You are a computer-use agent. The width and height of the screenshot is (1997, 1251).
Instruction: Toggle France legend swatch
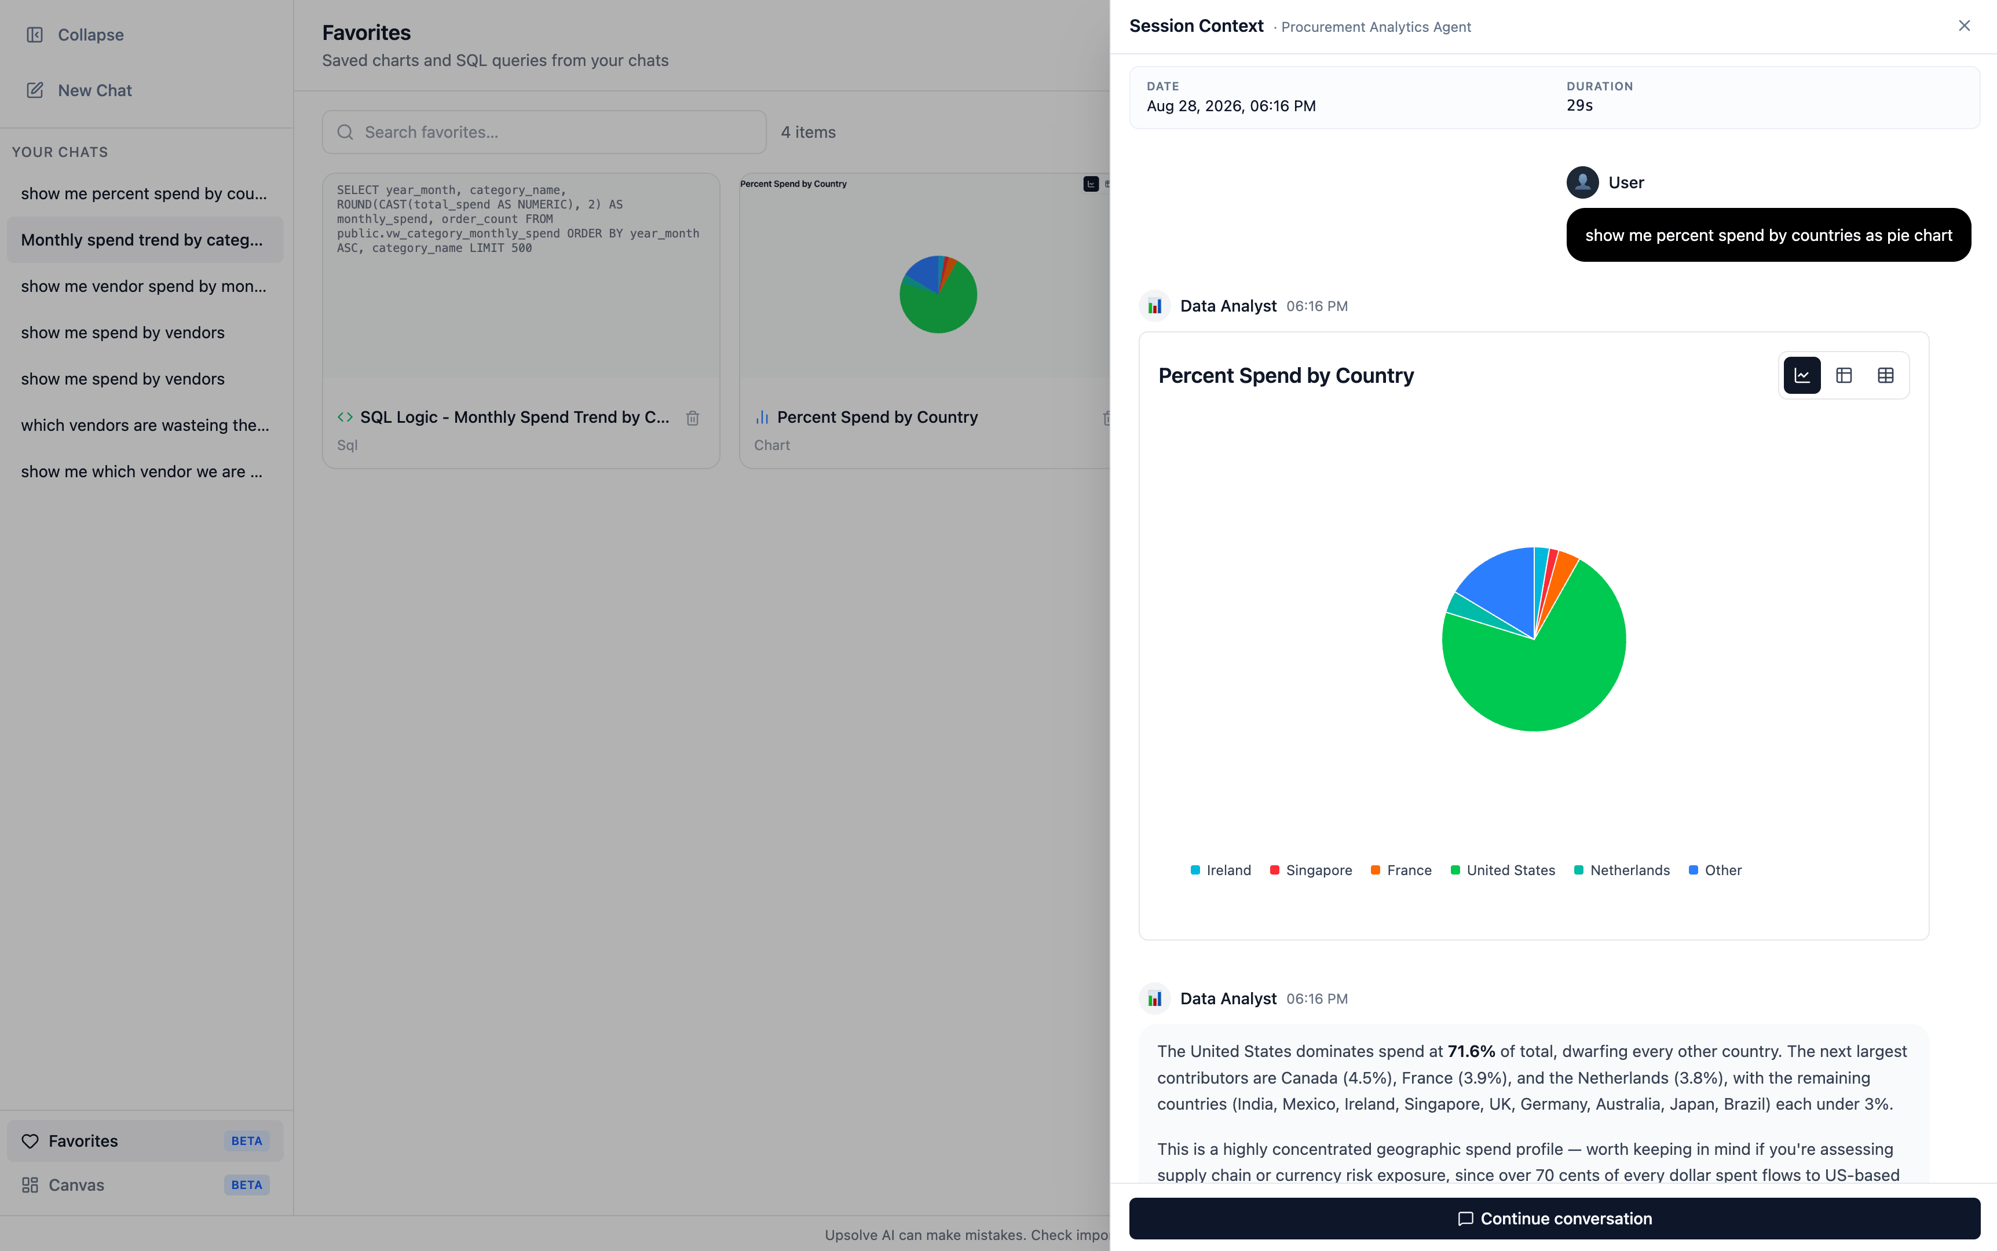1375,870
